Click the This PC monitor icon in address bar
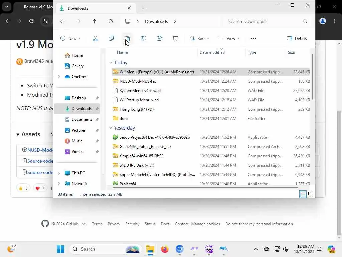Image resolution: width=342 pixels, height=257 pixels. pyautogui.click(x=128, y=21)
